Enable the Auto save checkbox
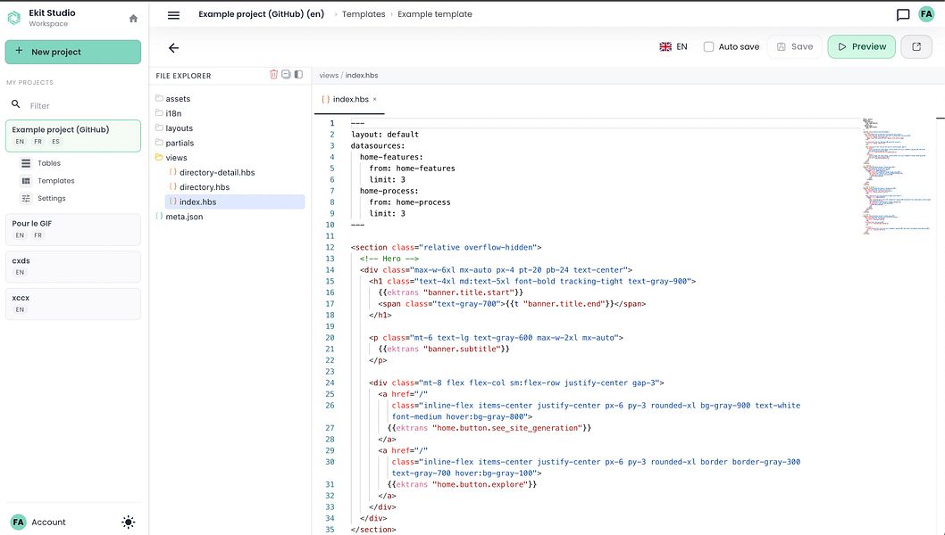Viewport: 945px width, 535px height. tap(708, 46)
